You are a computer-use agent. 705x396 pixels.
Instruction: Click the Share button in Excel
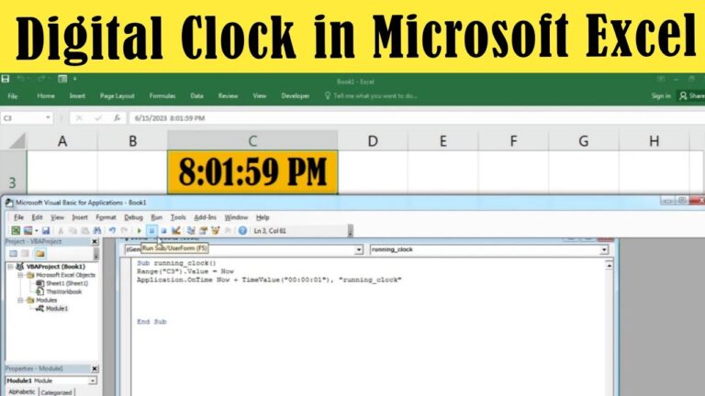coord(691,95)
